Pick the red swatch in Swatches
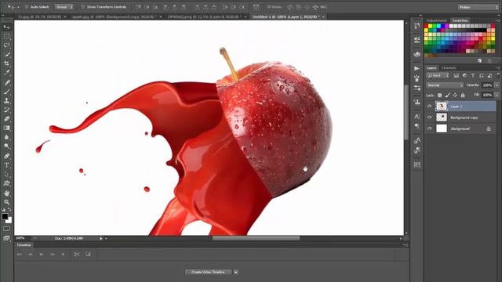This screenshot has height=282, width=502. pyautogui.click(x=426, y=26)
